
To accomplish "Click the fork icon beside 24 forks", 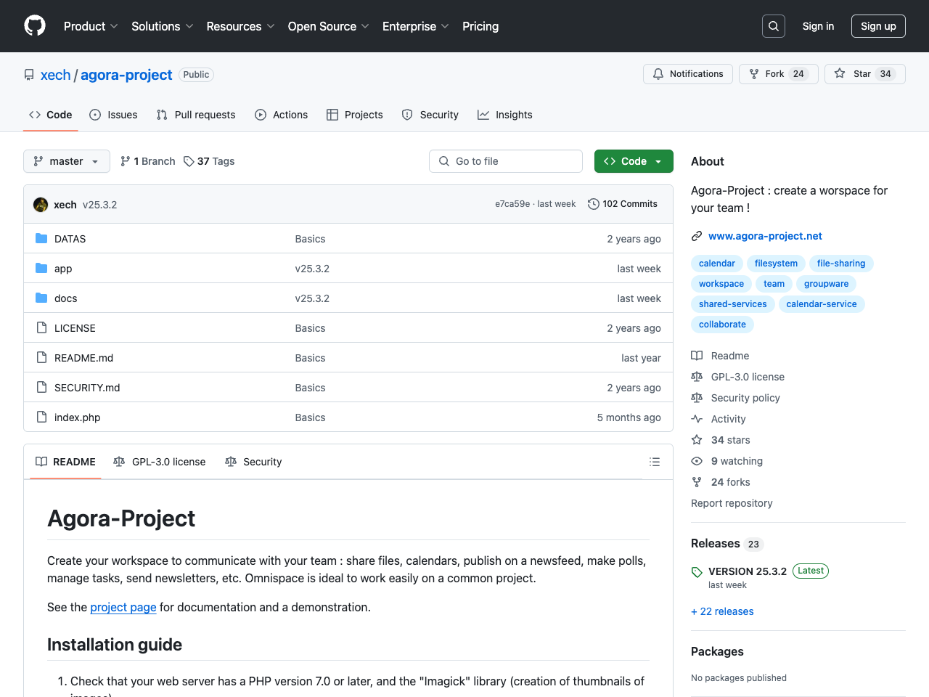I will click(697, 482).
